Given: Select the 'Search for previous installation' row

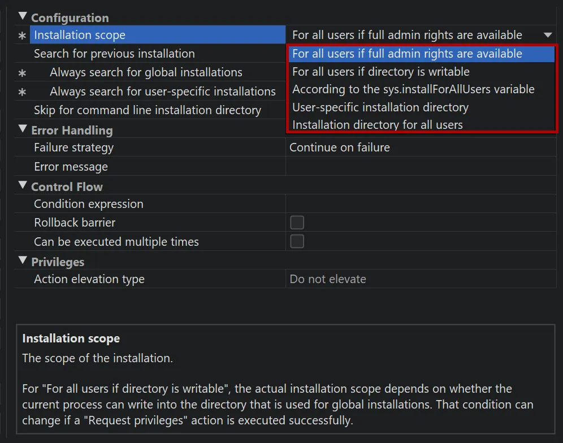Looking at the screenshot, I should pos(114,54).
